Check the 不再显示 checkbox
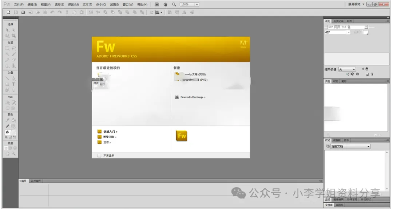This screenshot has width=393, height=209. tap(99, 156)
